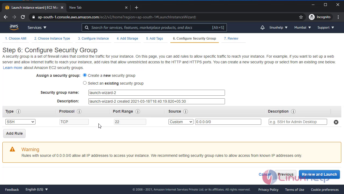Bookmark this page with the star icon
The height and width of the screenshot is (194, 344).
point(301,17)
